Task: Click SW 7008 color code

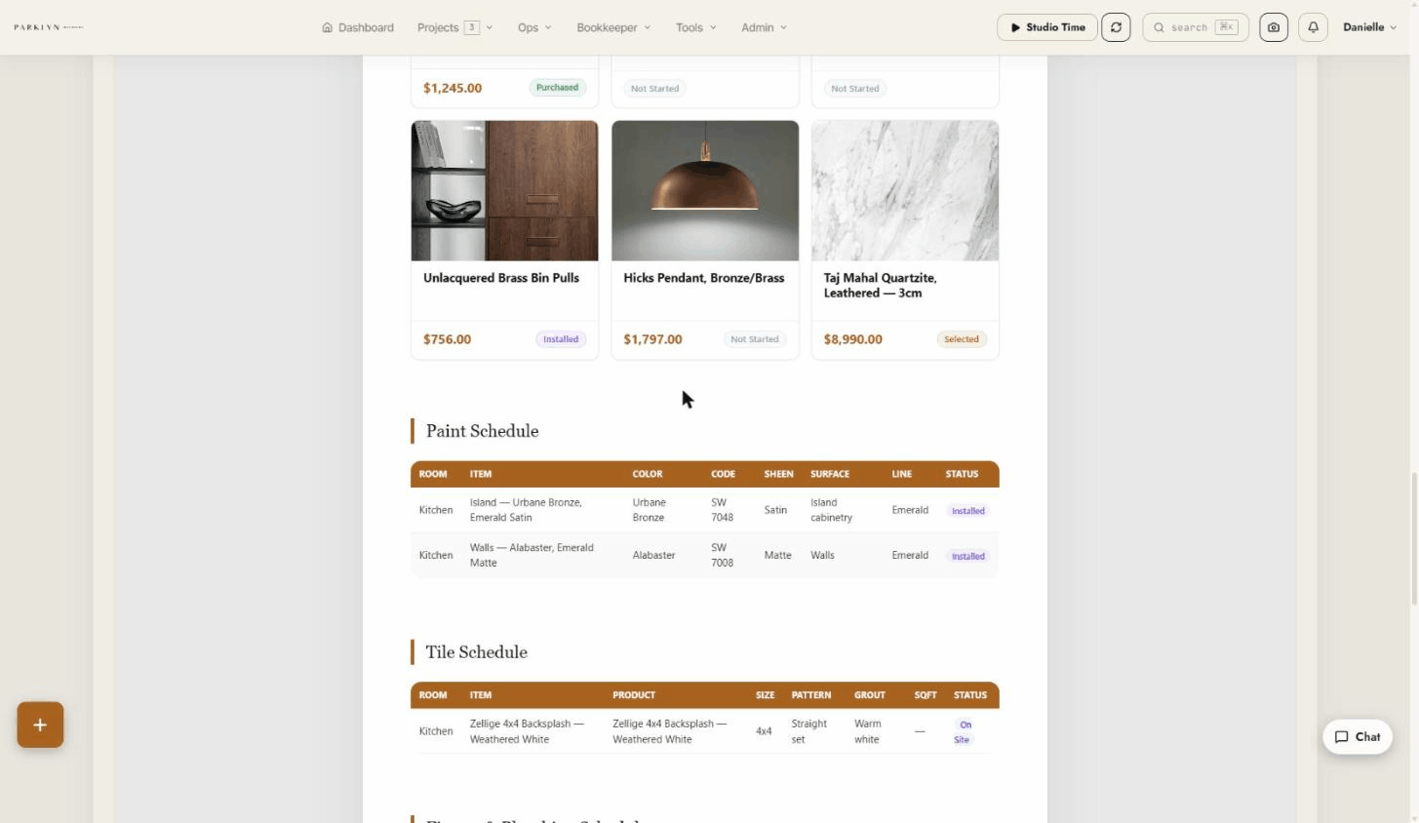Action: (722, 555)
